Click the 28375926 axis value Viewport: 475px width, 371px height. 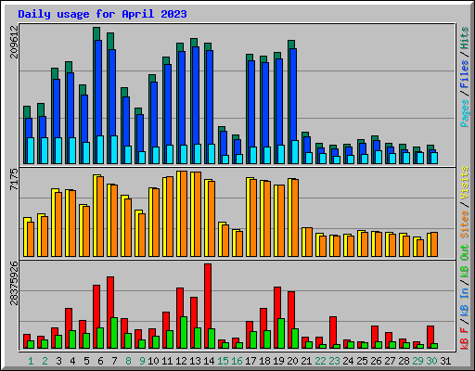pos(14,283)
